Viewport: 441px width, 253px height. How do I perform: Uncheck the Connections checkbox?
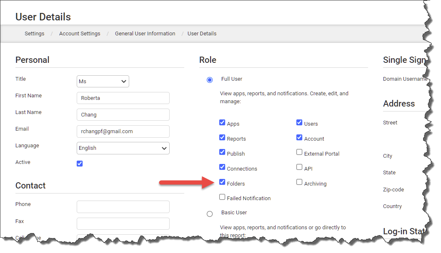pyautogui.click(x=222, y=167)
